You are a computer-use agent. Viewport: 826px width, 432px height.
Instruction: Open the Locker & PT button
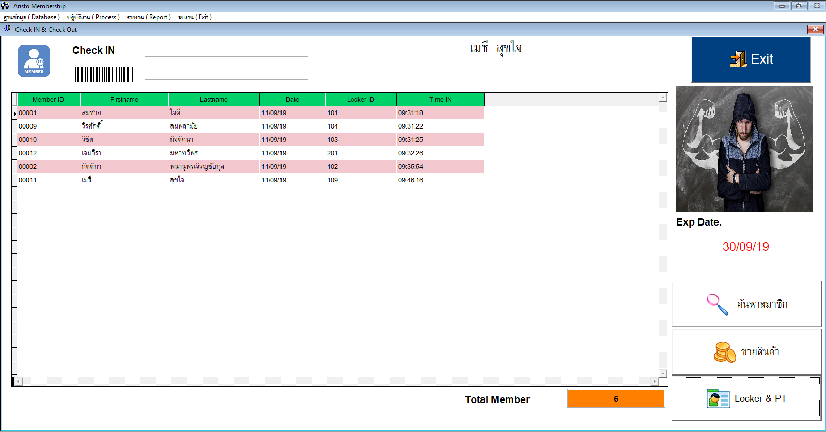[x=746, y=398]
